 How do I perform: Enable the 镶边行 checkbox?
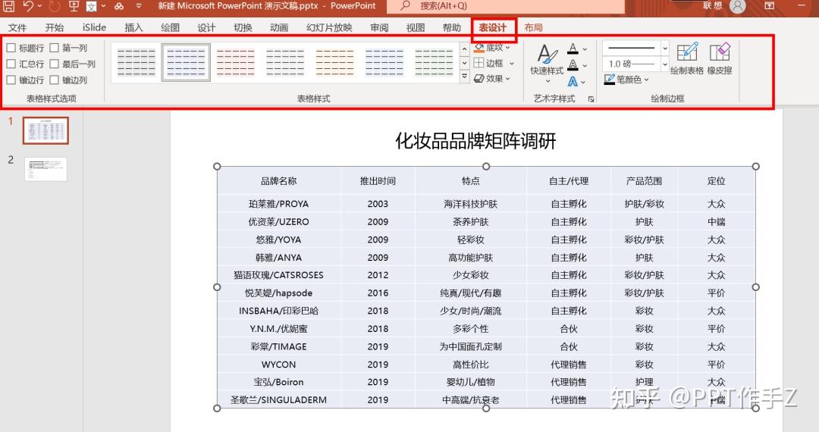click(11, 80)
